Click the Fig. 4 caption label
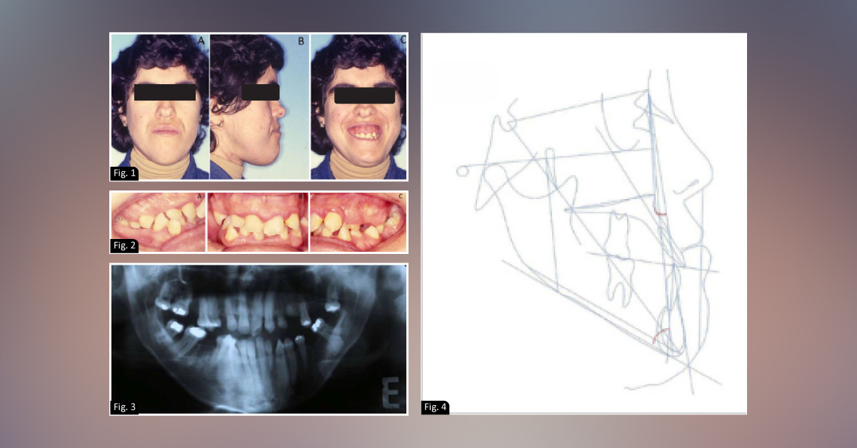The image size is (857, 448). (x=435, y=407)
